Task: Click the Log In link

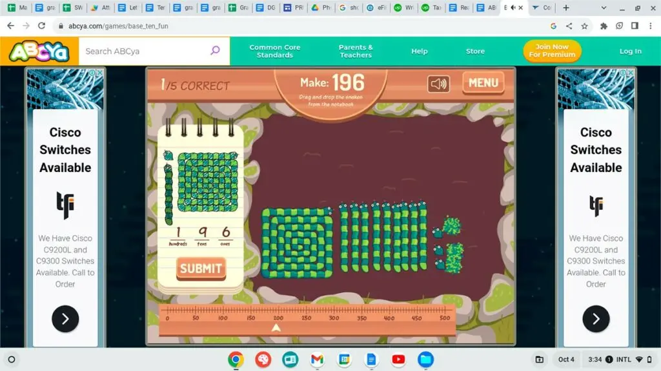Action: point(630,51)
